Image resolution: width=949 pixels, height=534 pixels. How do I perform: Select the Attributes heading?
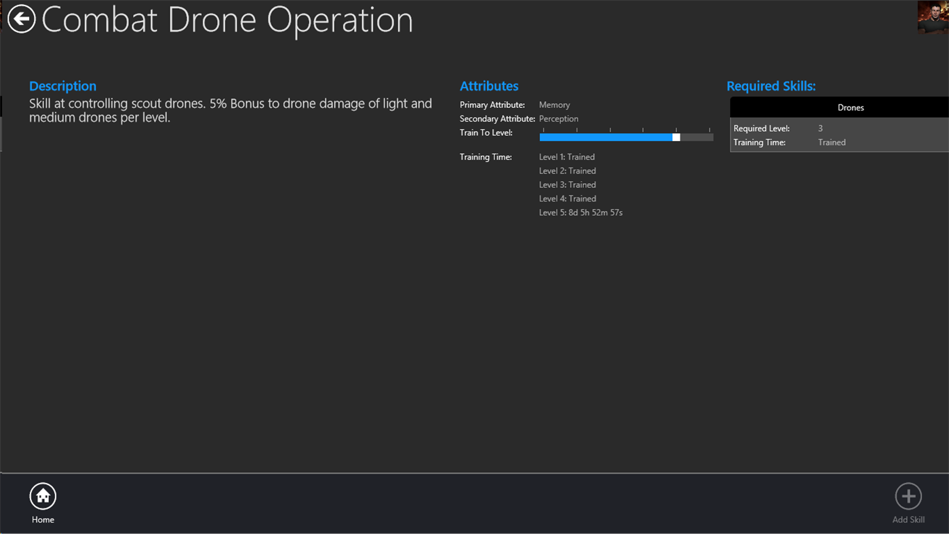coord(489,85)
